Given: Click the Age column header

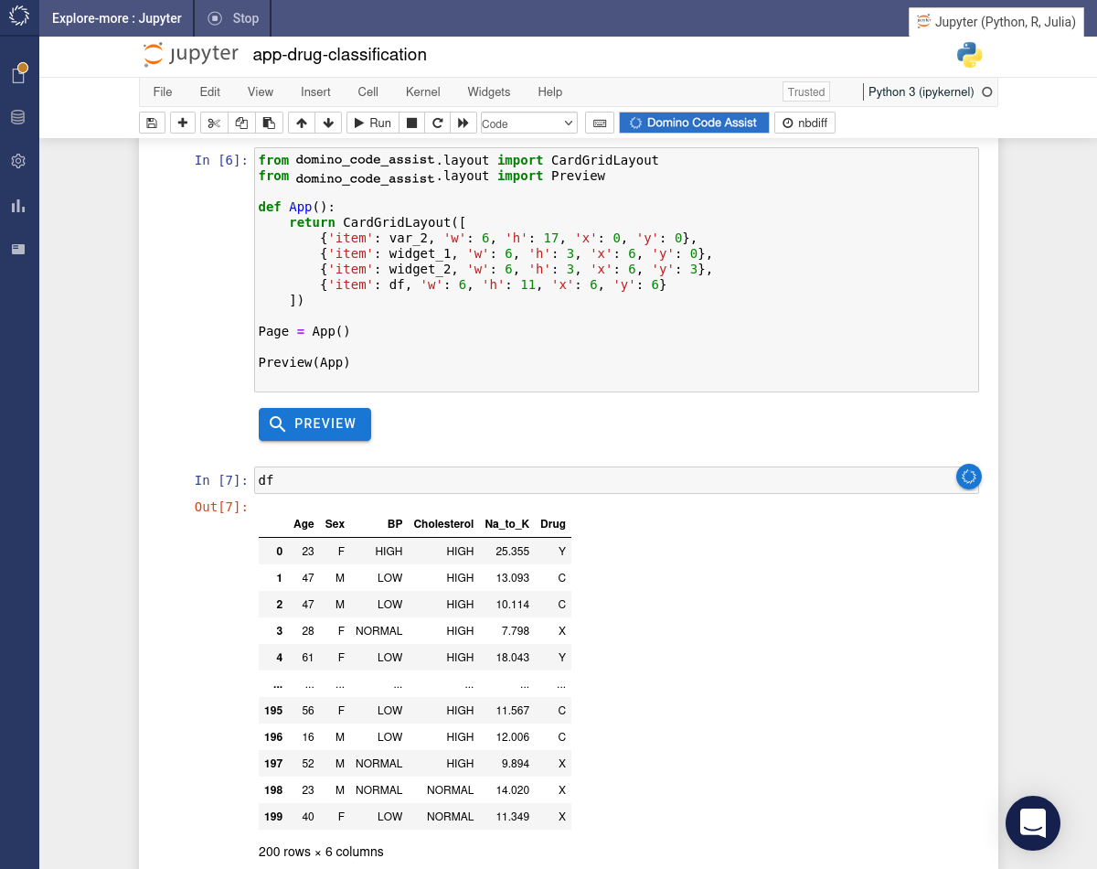Looking at the screenshot, I should (304, 524).
